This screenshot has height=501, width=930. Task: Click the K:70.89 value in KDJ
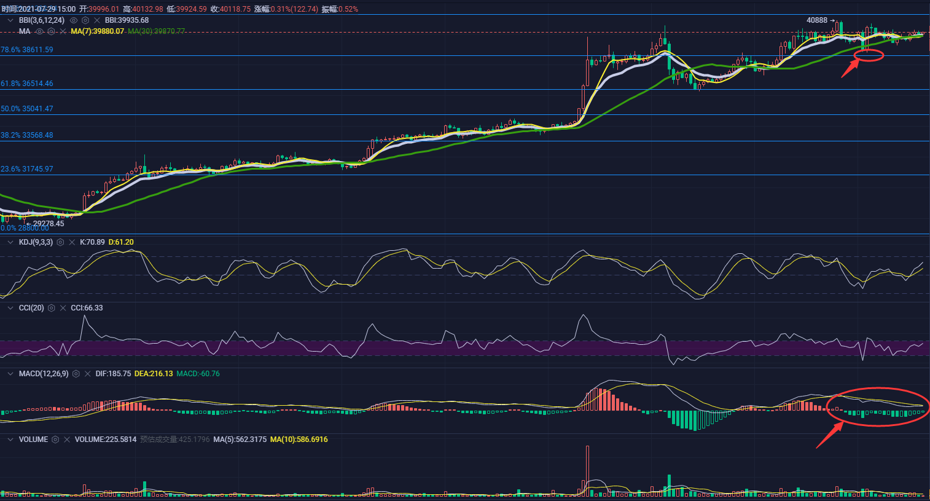pyautogui.click(x=92, y=242)
